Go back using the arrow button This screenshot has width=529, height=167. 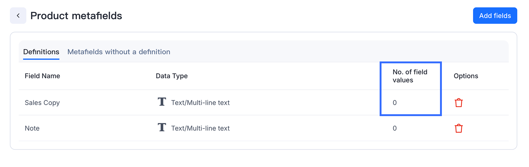18,16
